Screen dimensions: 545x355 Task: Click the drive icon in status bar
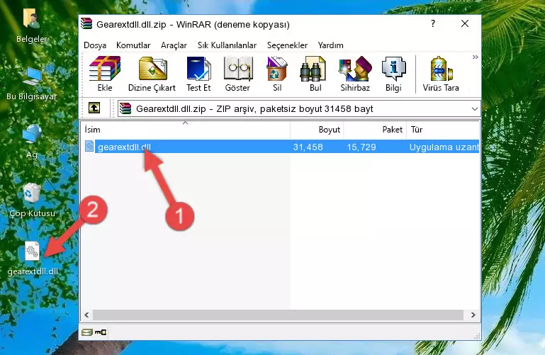coord(87,332)
